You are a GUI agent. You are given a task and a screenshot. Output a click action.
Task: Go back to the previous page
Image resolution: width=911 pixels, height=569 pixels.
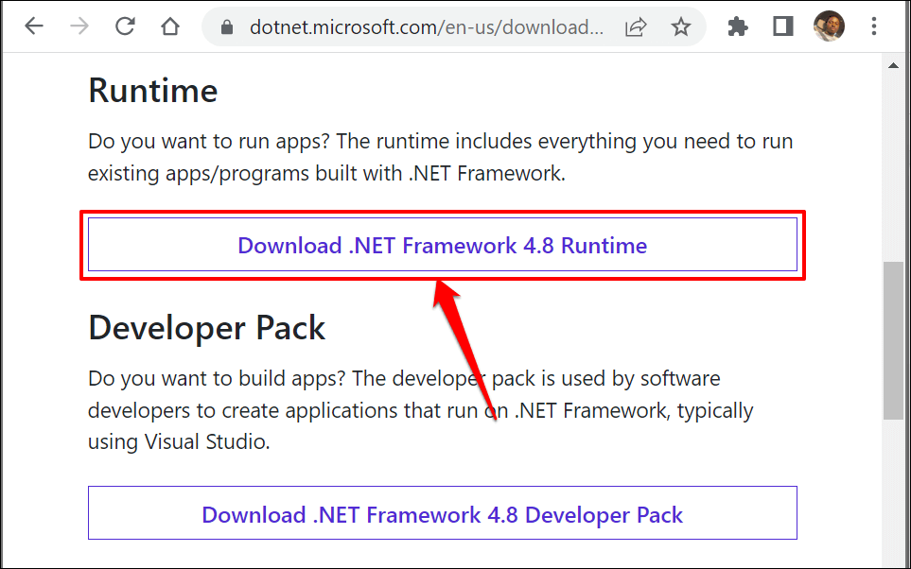tap(35, 26)
